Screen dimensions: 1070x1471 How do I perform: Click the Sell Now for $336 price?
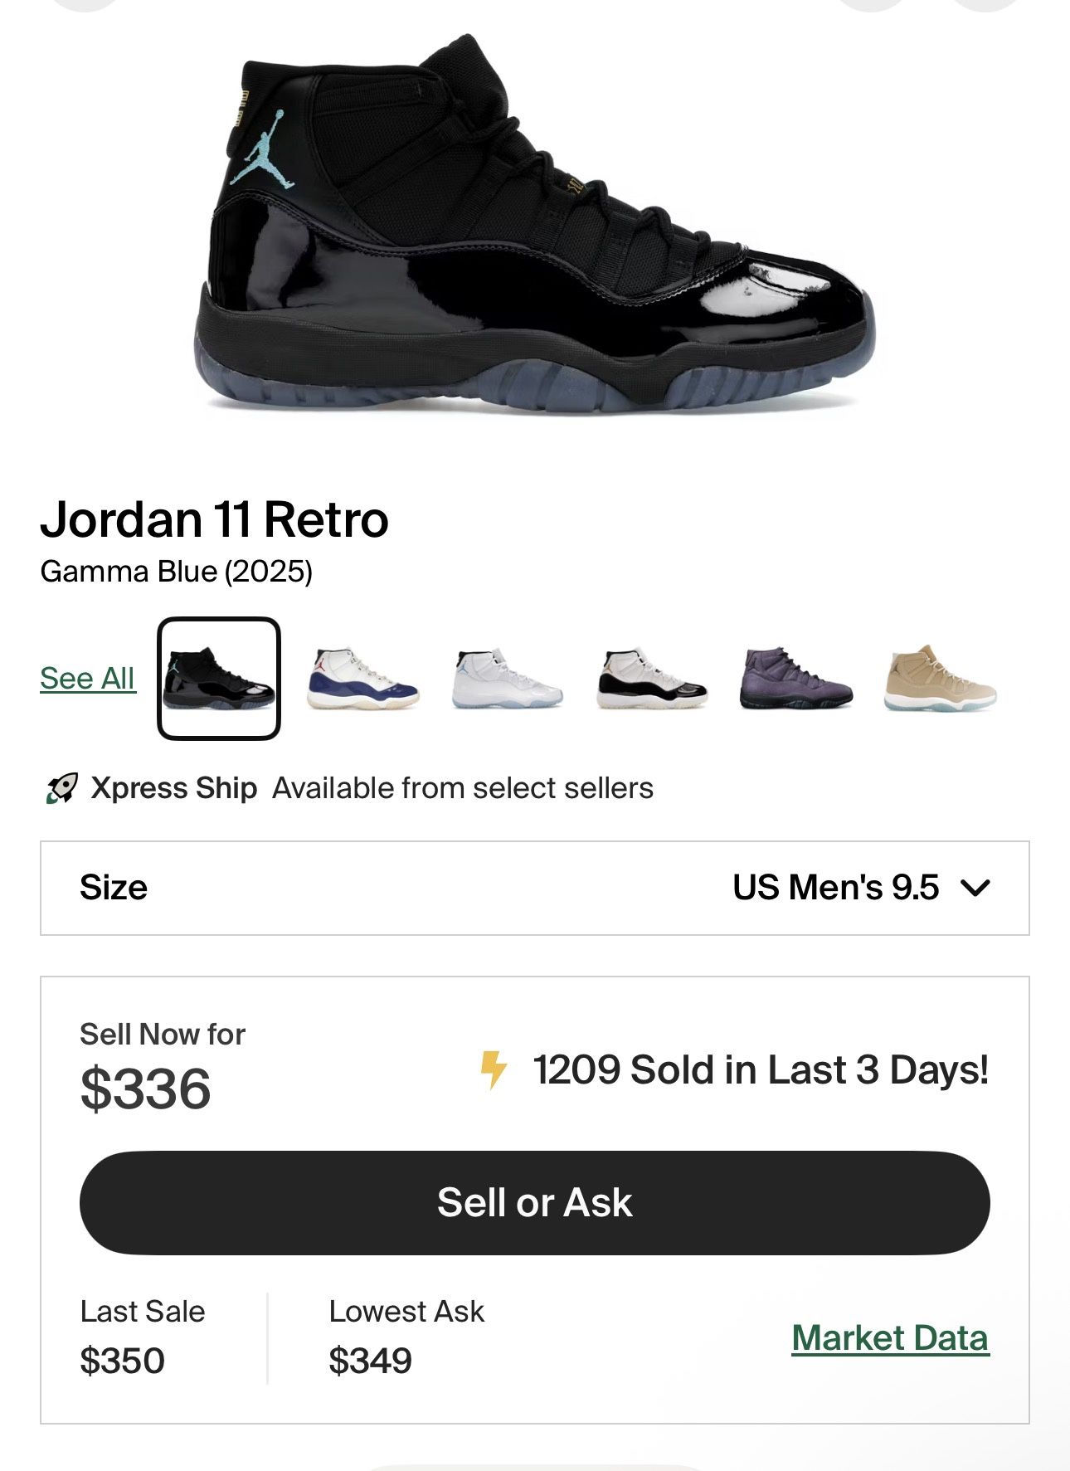(x=145, y=1089)
